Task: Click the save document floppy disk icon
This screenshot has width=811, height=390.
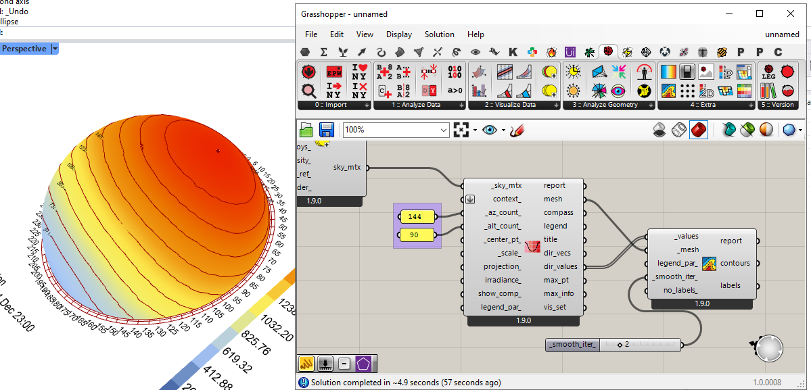Action: pos(327,130)
